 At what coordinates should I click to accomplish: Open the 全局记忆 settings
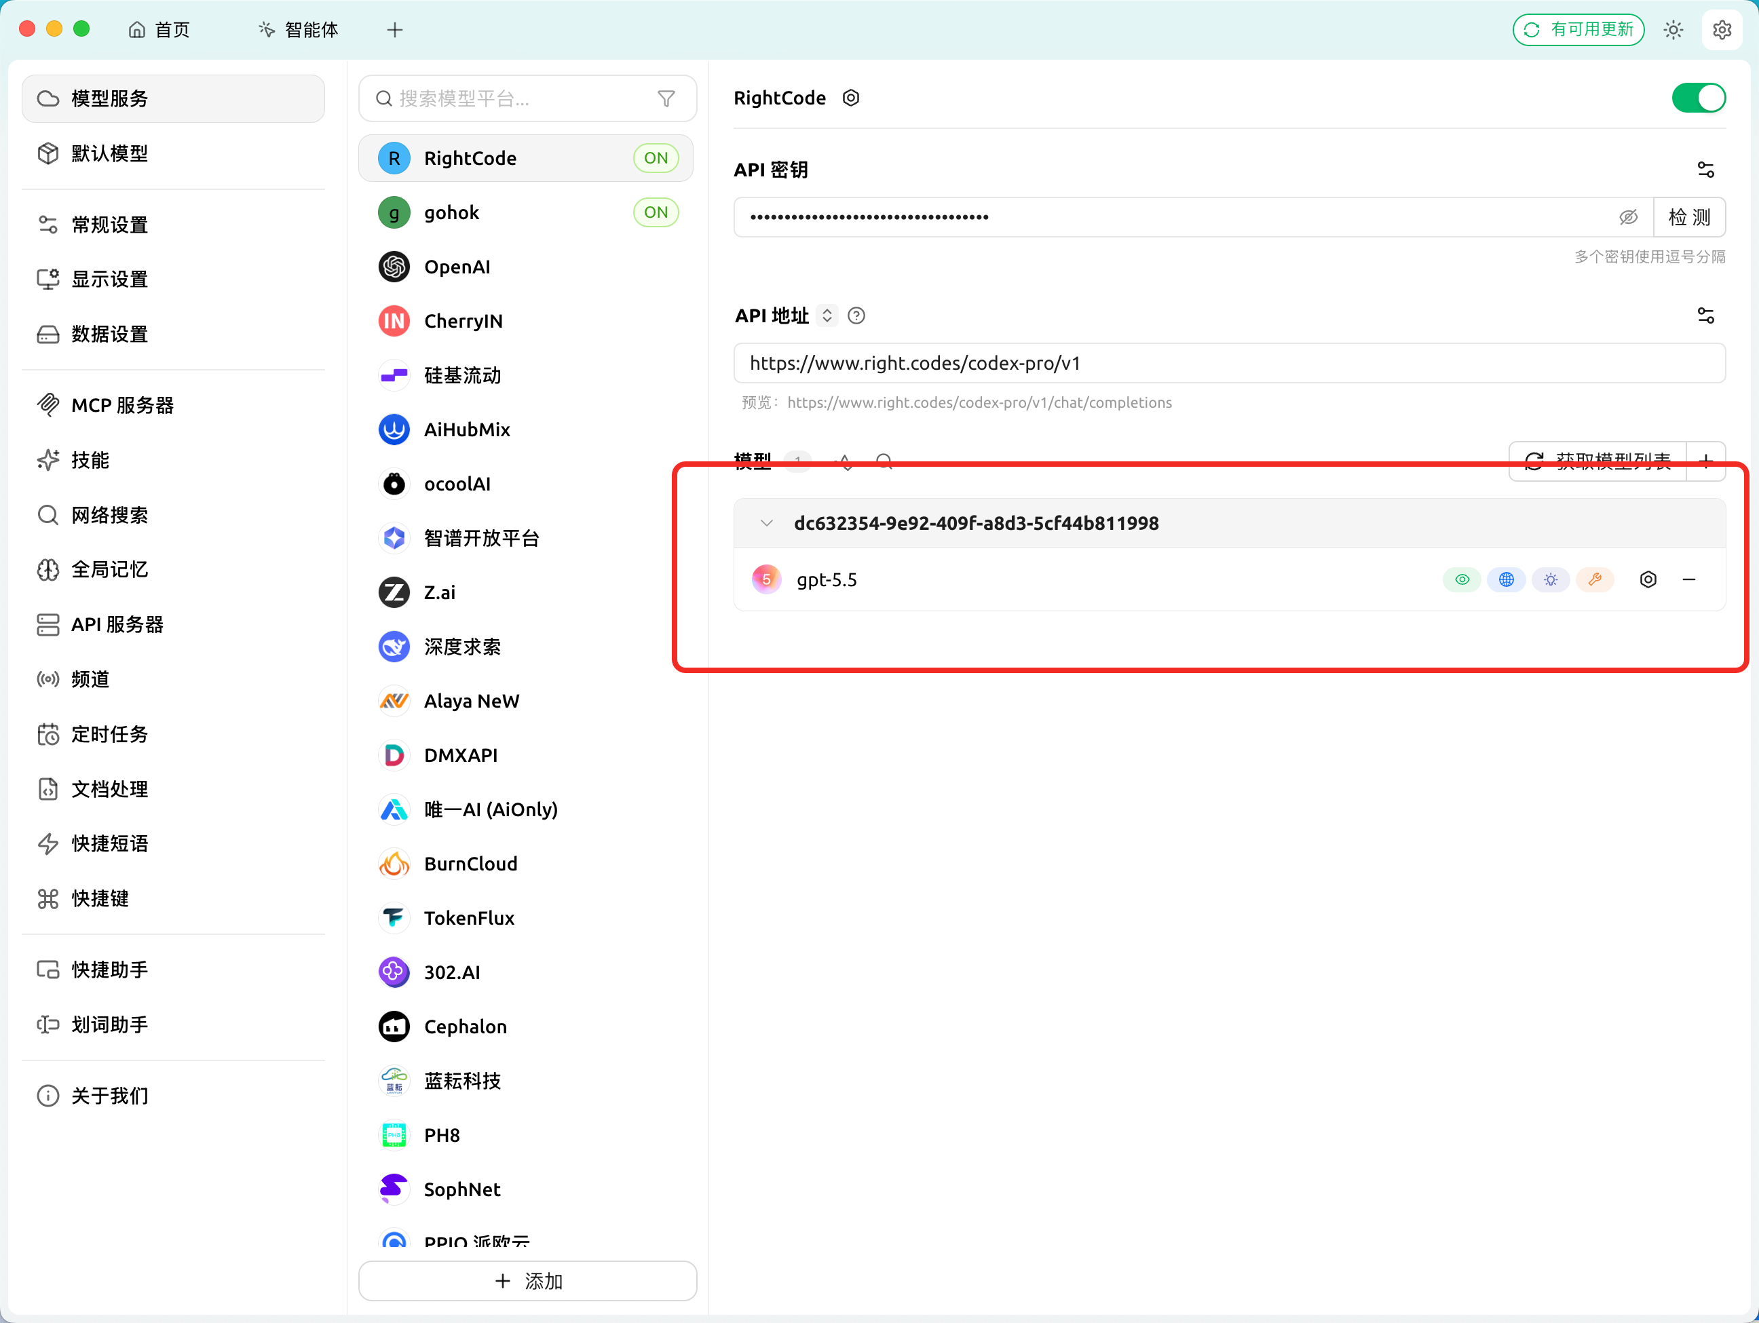pyautogui.click(x=173, y=570)
